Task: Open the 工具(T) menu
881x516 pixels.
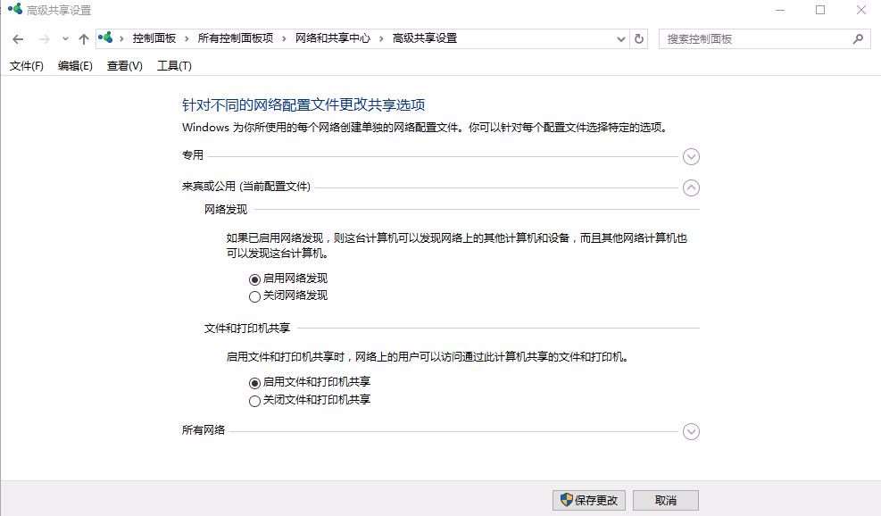Action: (174, 66)
